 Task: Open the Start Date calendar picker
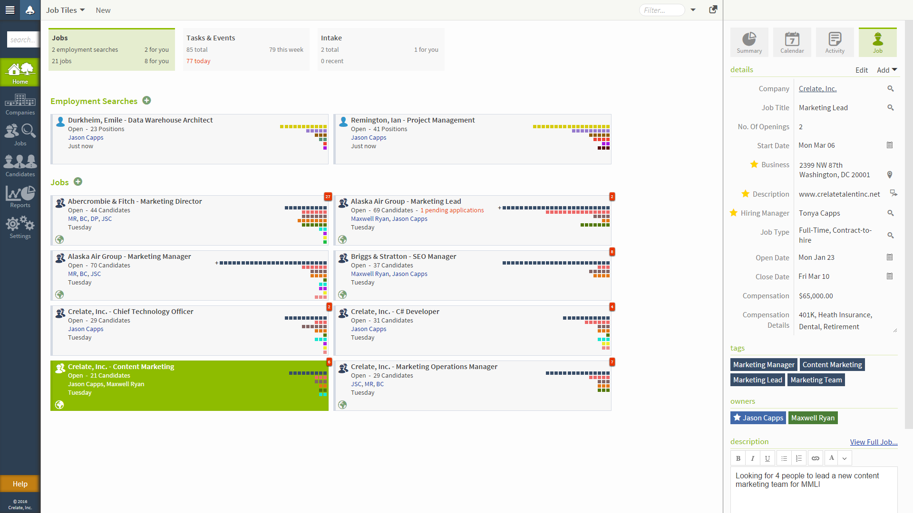(x=890, y=145)
